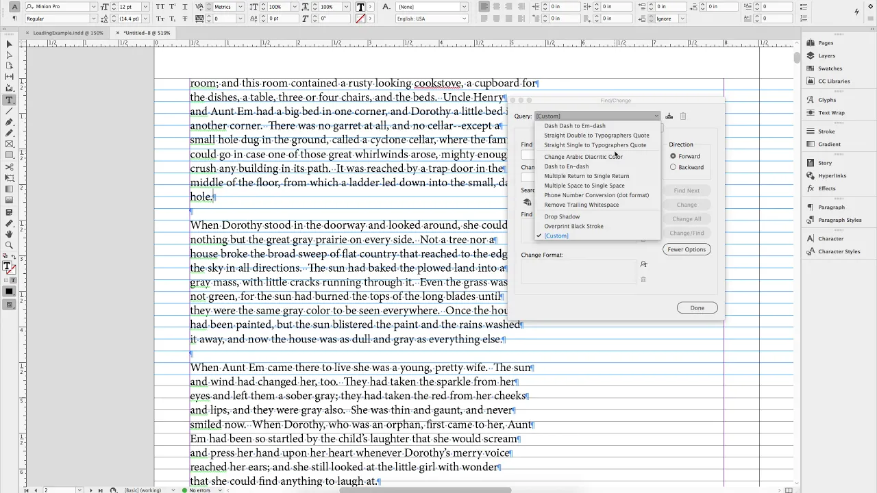This screenshot has height=493, width=877.
Task: Click the Delete Query trash icon
Action: (x=683, y=116)
